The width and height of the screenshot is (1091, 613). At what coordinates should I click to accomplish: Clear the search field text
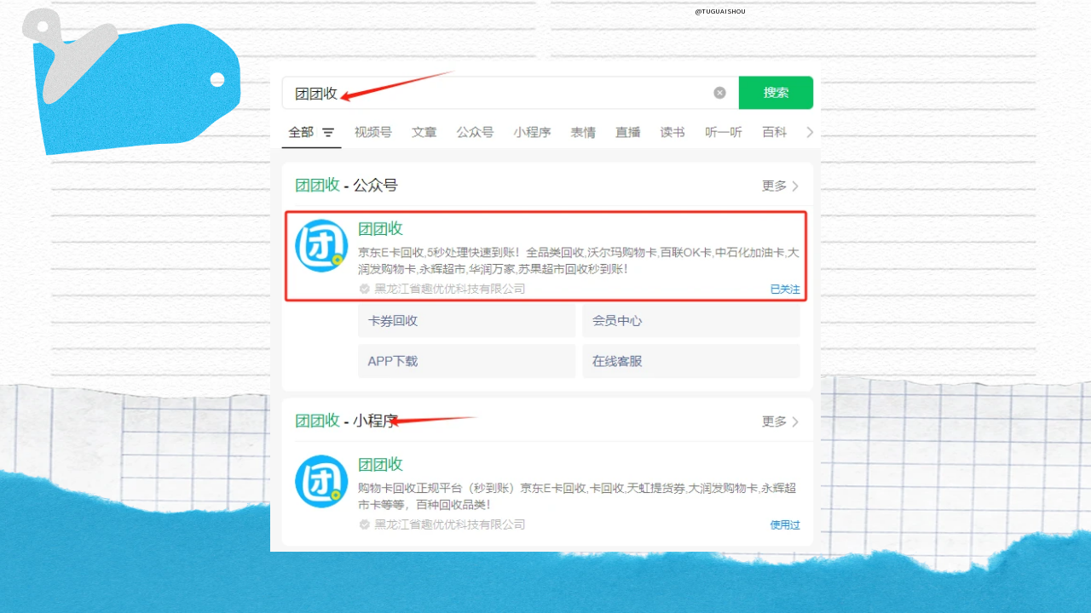(x=719, y=93)
